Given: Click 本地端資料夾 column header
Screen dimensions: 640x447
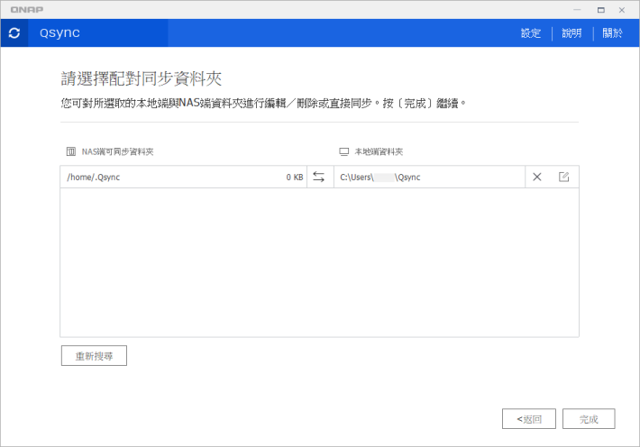Looking at the screenshot, I should coord(379,152).
